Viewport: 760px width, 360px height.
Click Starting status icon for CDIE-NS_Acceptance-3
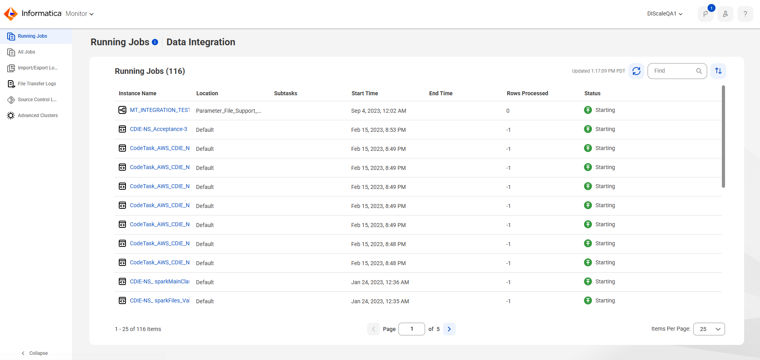tap(588, 129)
